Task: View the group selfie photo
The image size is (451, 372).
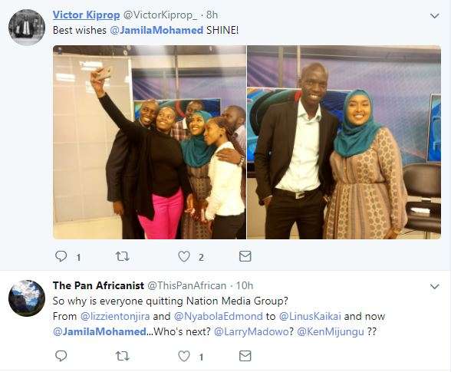Action: pyautogui.click(x=150, y=142)
